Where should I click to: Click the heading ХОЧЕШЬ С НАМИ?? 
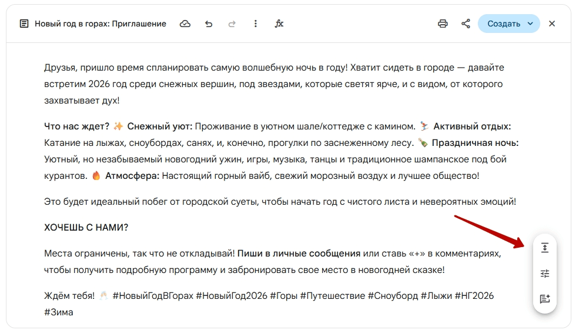click(x=86, y=228)
